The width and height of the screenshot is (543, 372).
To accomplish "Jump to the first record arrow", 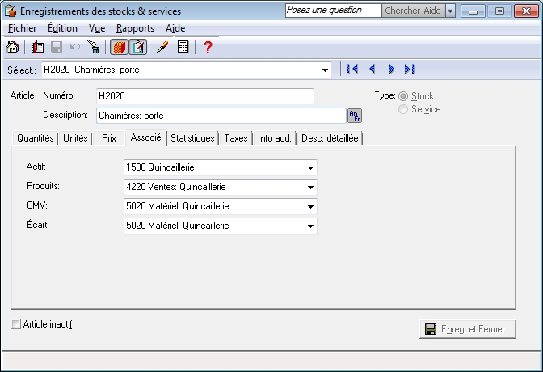I will pyautogui.click(x=352, y=70).
